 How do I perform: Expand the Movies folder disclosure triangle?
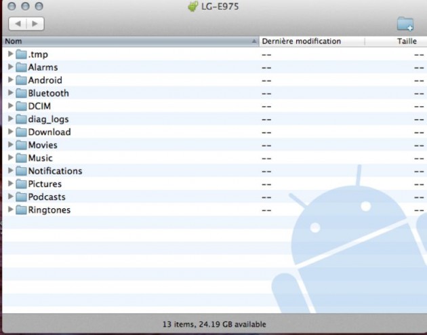(x=10, y=144)
